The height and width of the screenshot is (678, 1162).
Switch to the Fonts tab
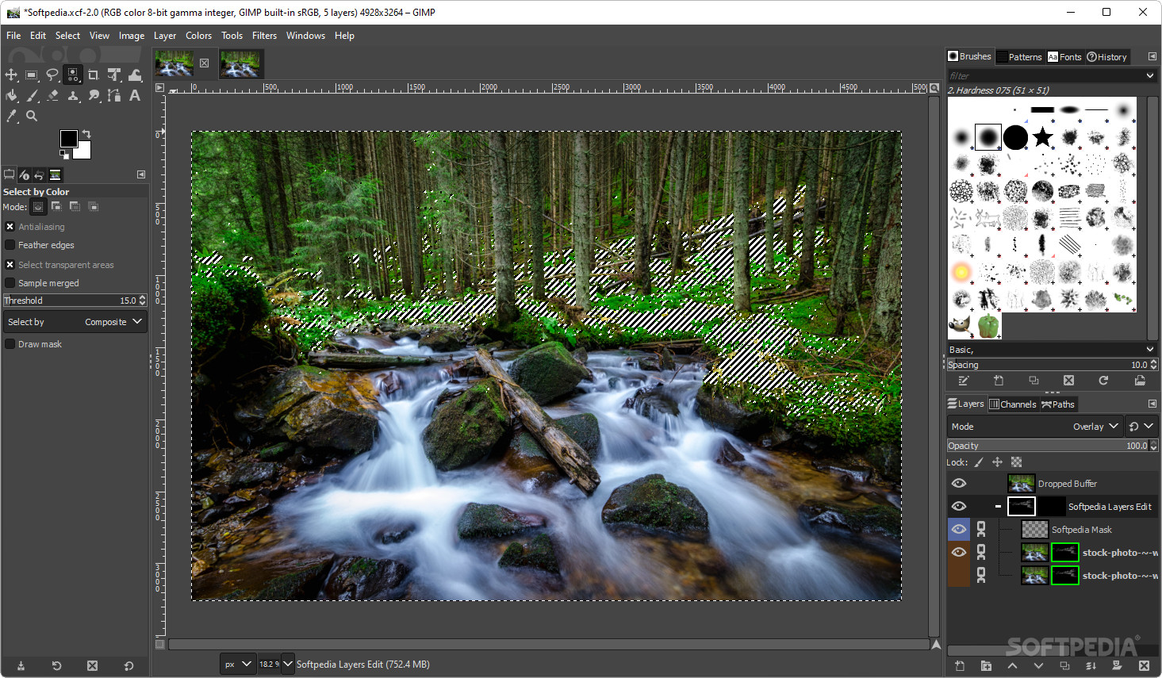pyautogui.click(x=1064, y=57)
